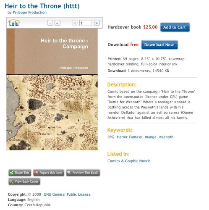Open Peileppe Production author link
The width and height of the screenshot is (209, 210).
tap(30, 13)
